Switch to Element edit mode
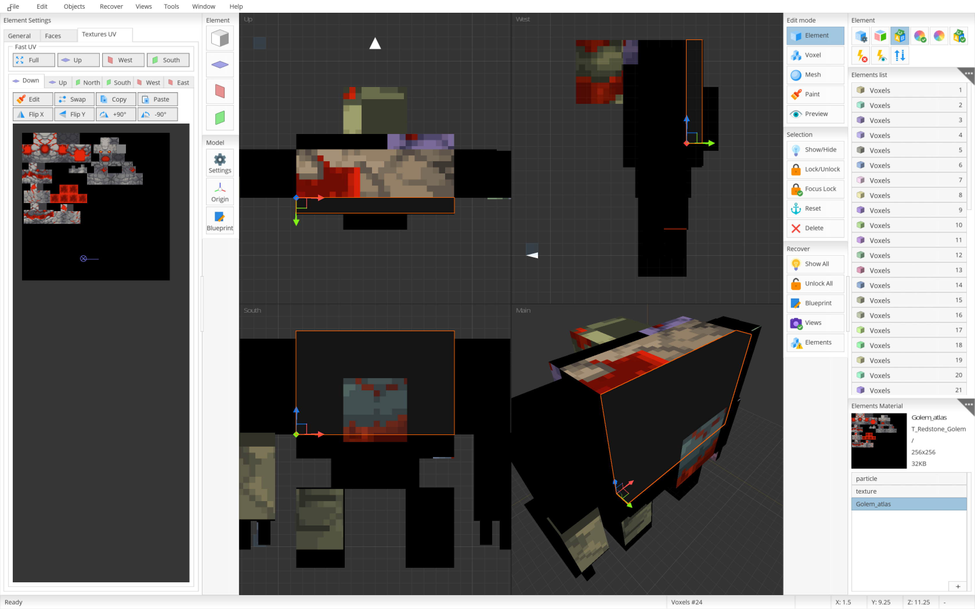Image resolution: width=975 pixels, height=609 pixels. point(815,35)
